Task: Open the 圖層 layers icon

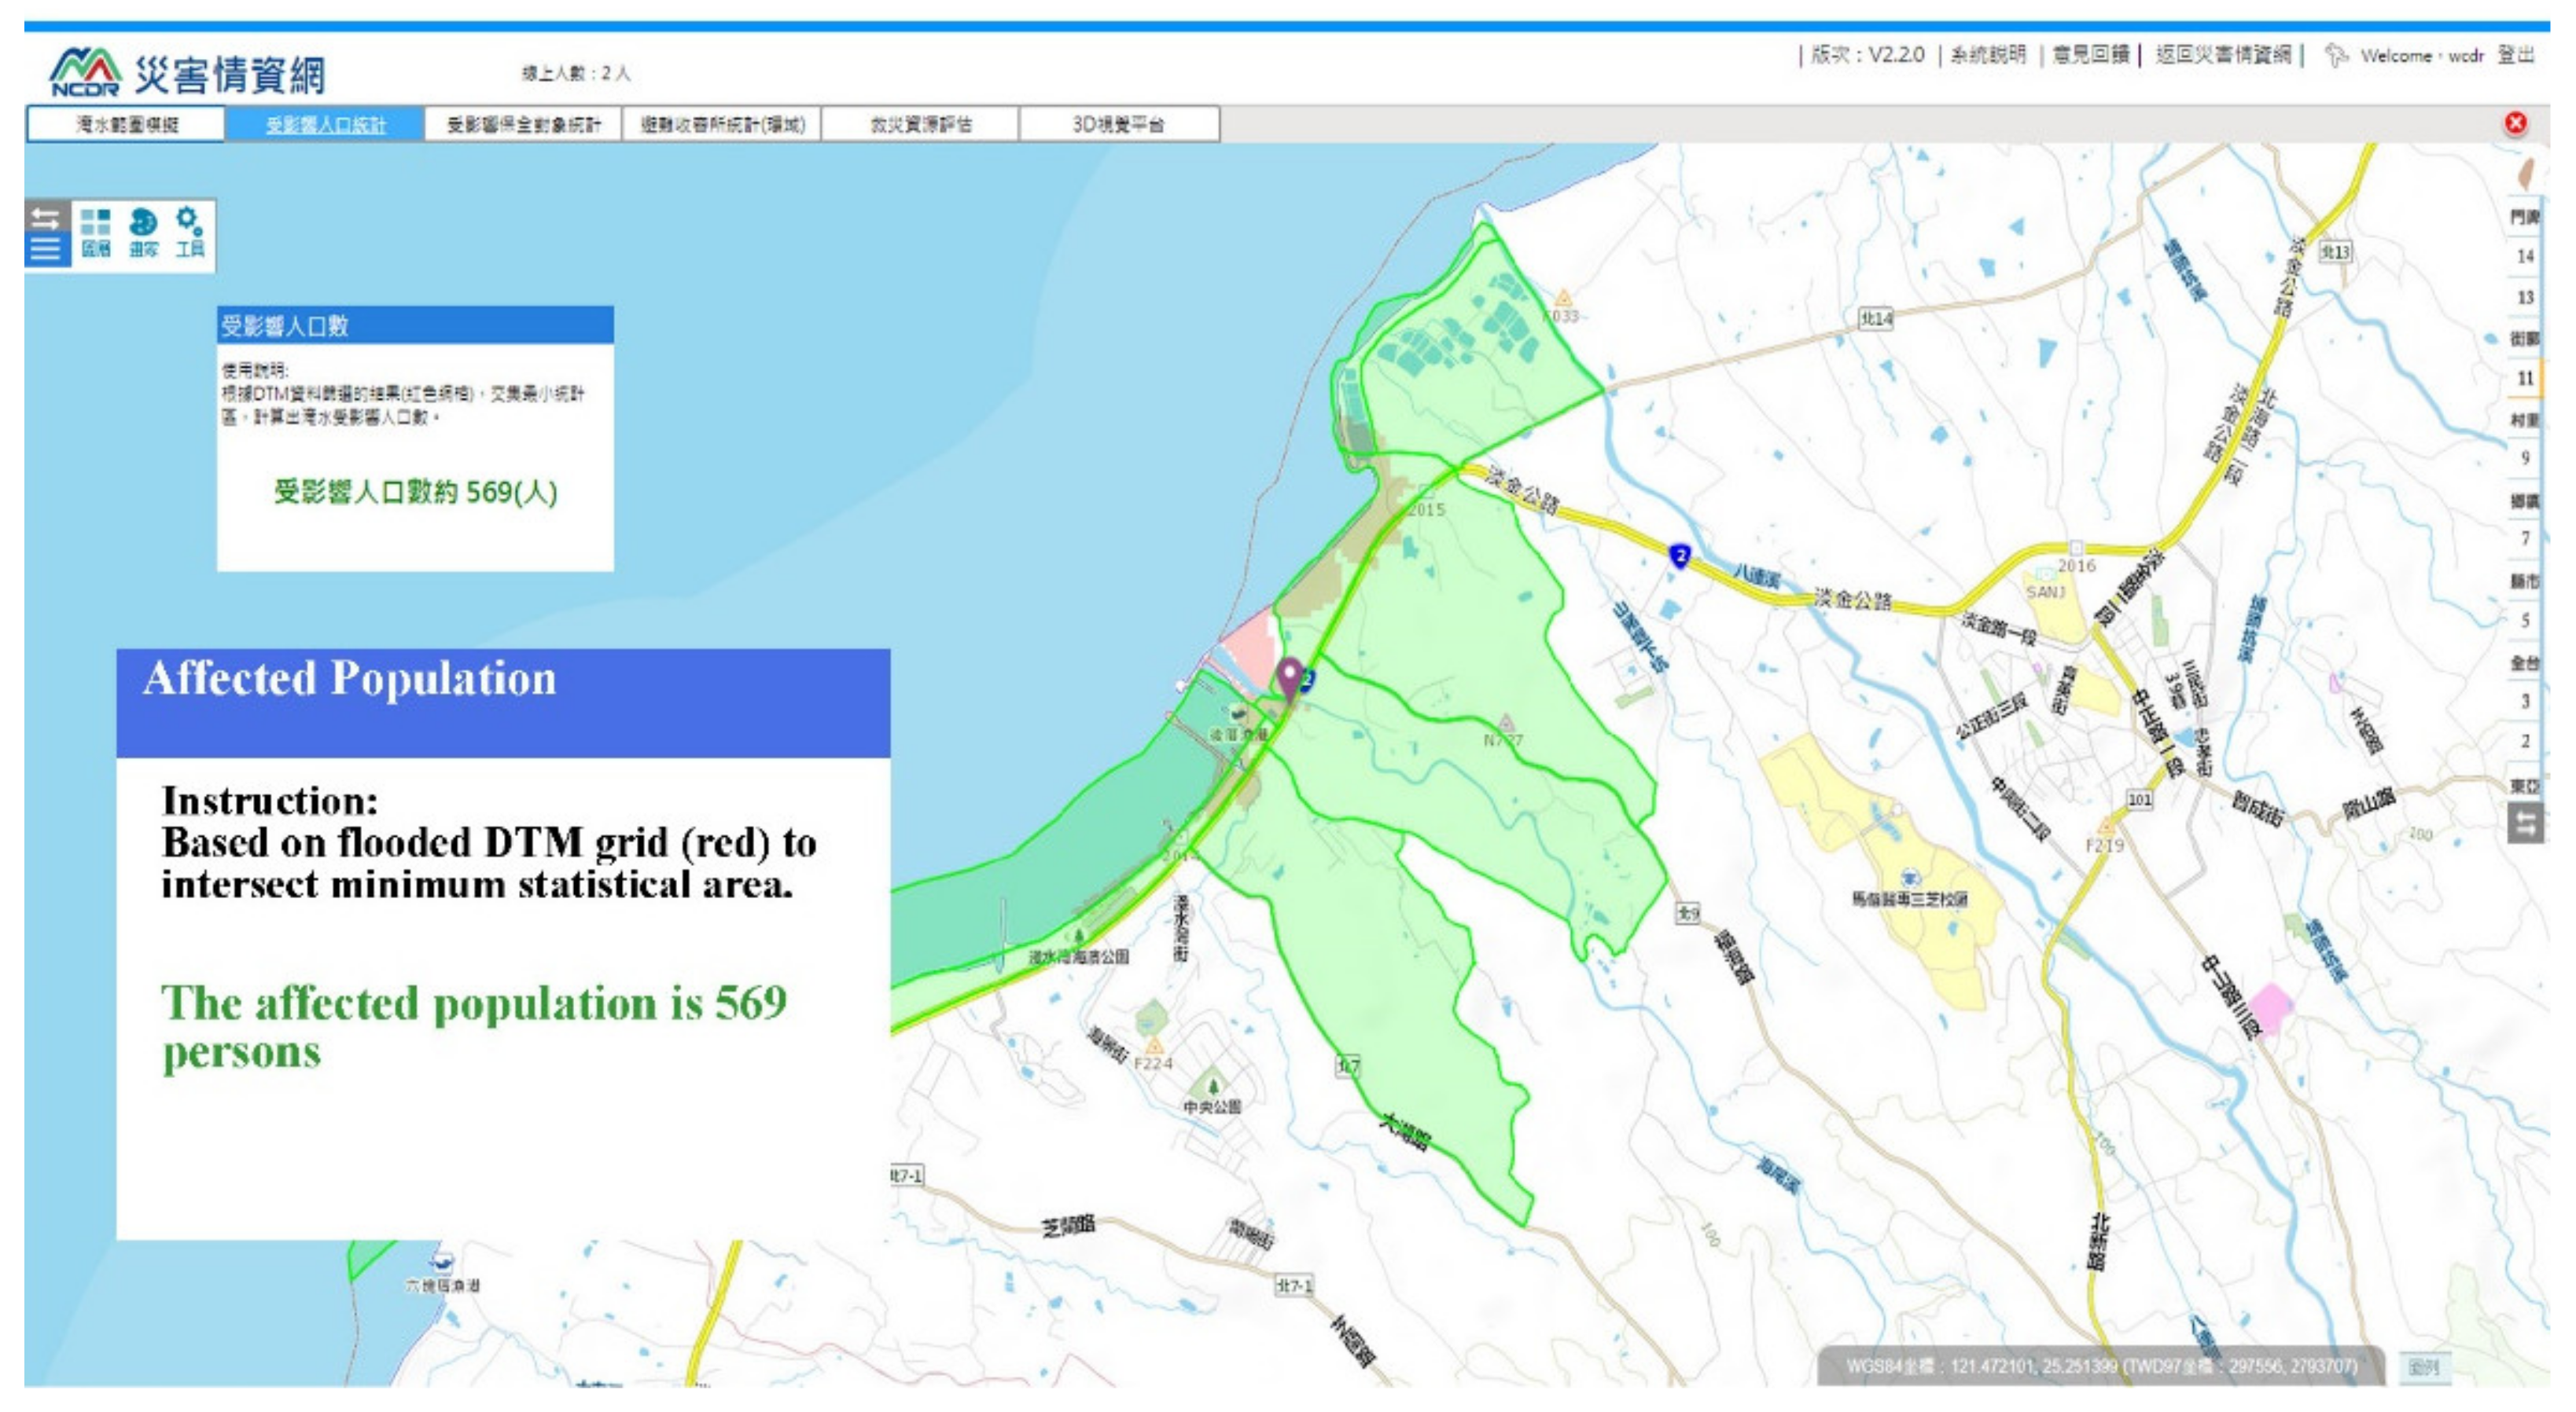Action: [x=96, y=232]
